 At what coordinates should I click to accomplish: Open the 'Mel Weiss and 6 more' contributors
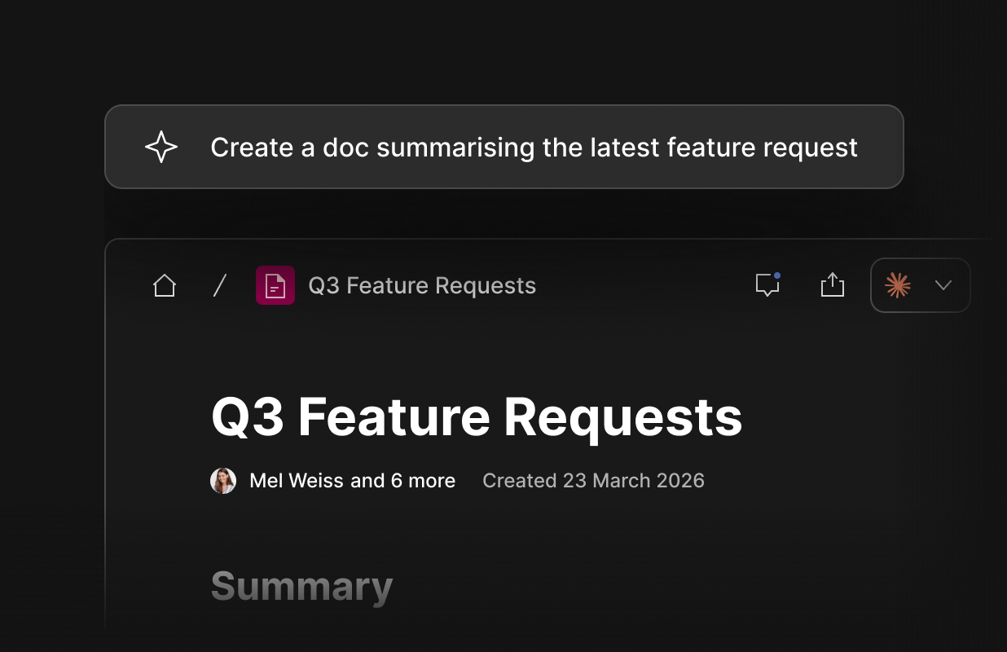click(352, 481)
